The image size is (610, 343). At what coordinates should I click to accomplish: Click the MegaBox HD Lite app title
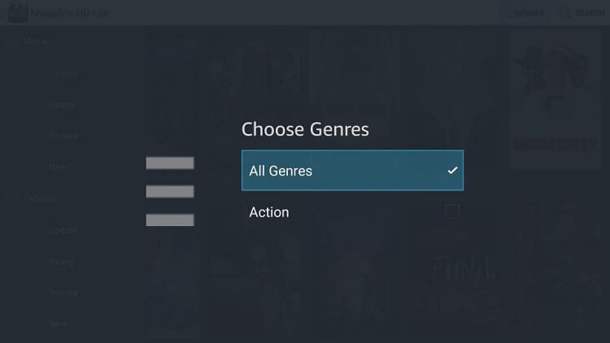pyautogui.click(x=70, y=13)
